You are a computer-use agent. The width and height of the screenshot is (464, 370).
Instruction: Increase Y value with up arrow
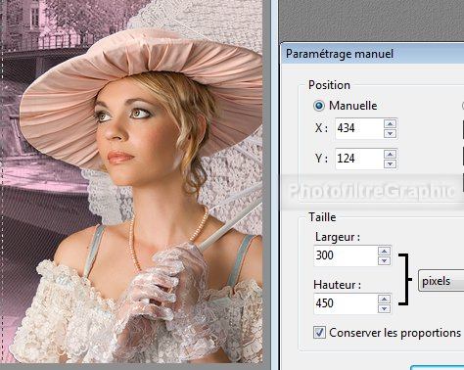(x=390, y=154)
